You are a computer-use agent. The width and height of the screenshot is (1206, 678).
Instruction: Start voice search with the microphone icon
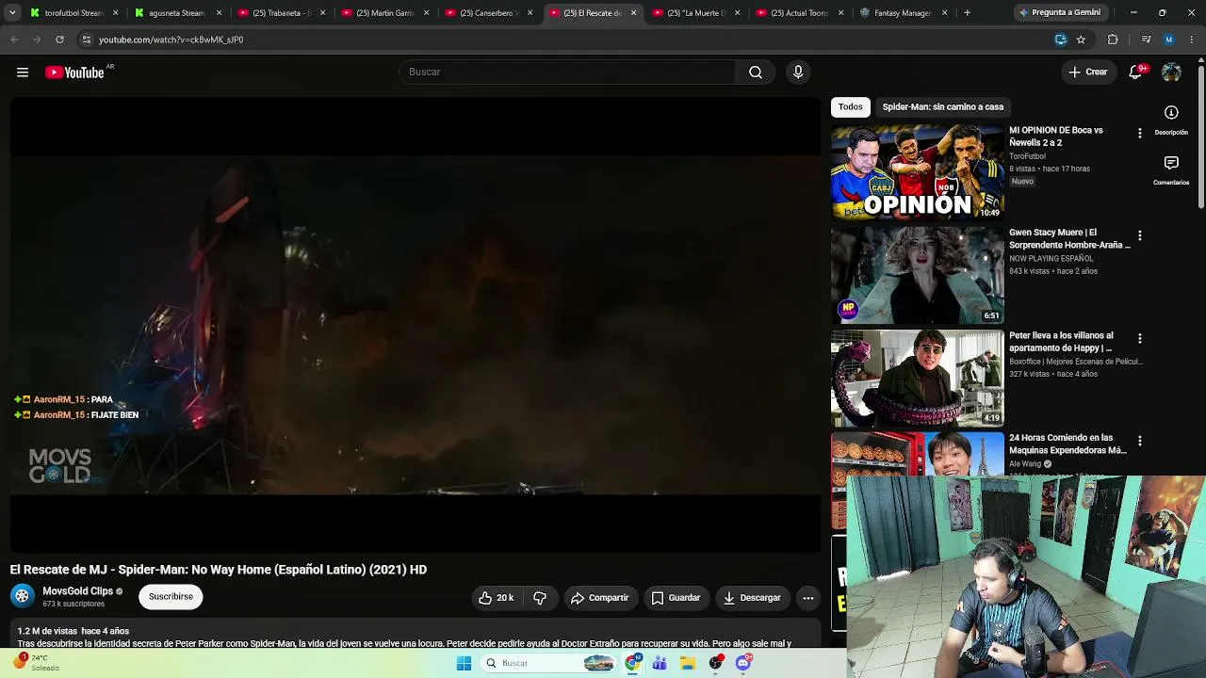(x=798, y=73)
